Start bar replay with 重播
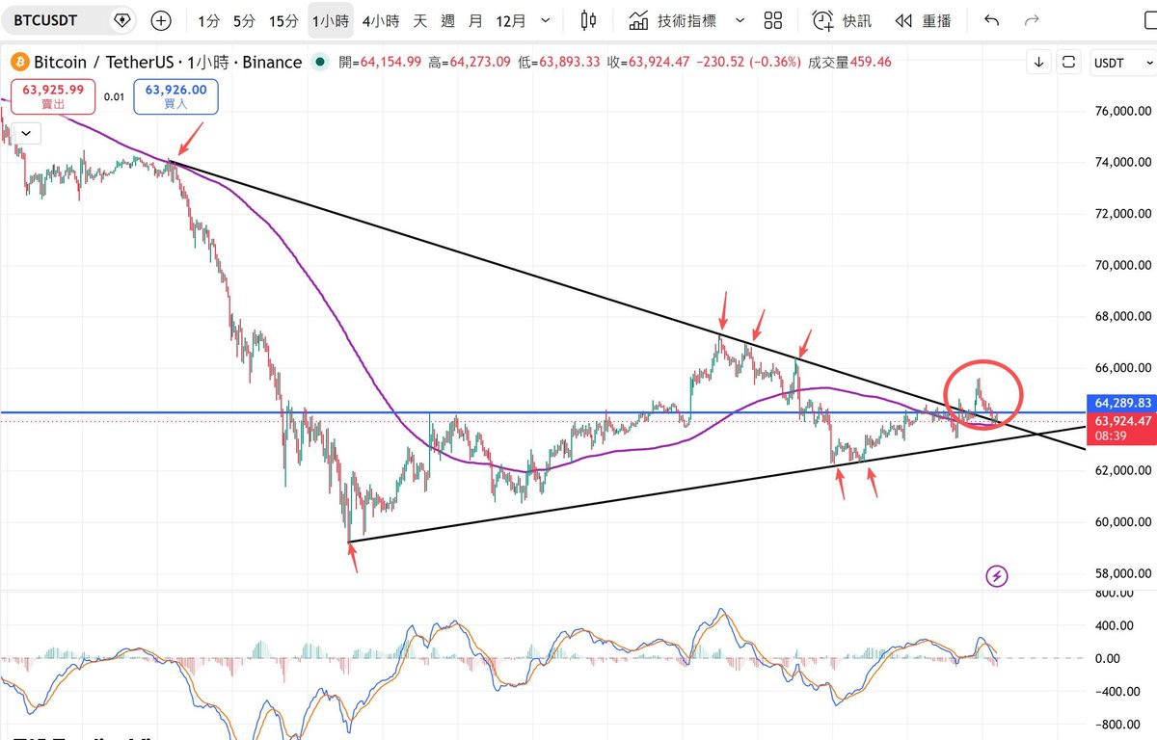 923,20
